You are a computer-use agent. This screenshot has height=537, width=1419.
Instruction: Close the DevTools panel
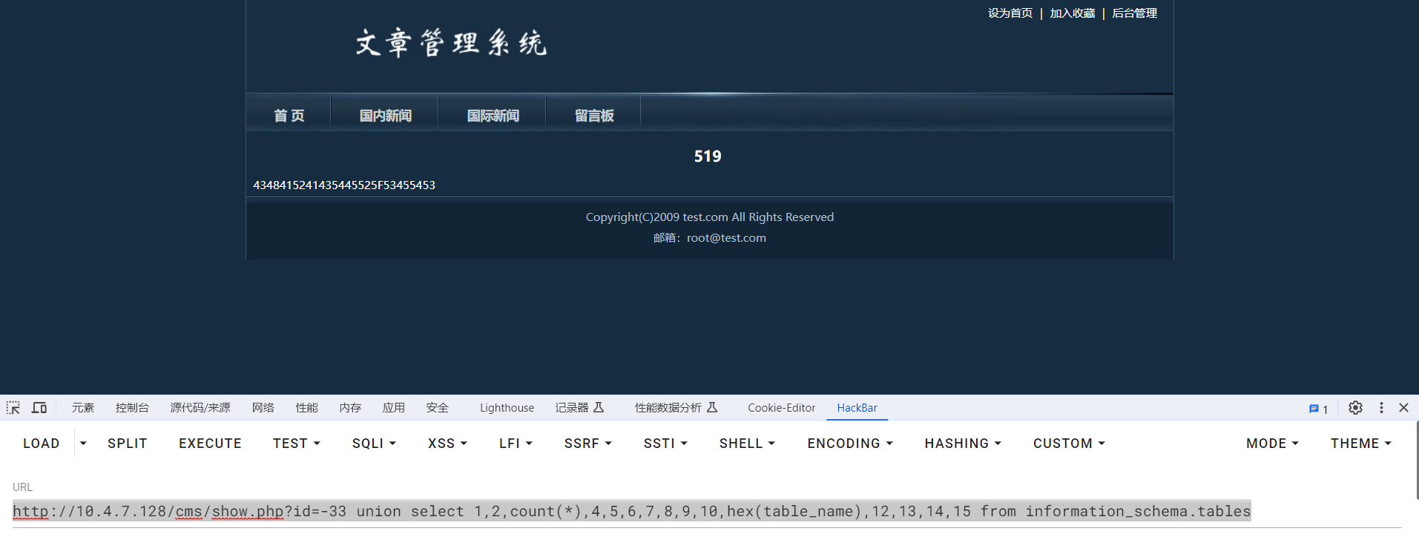(1403, 408)
